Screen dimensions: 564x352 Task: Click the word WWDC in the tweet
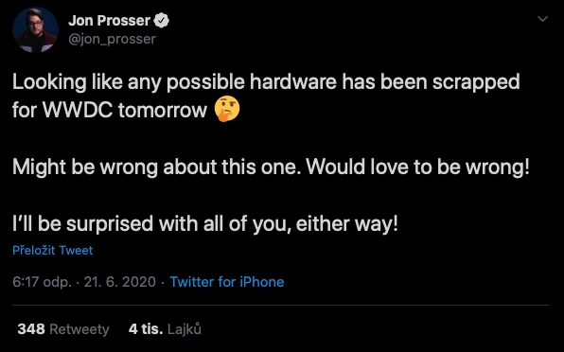[78, 110]
